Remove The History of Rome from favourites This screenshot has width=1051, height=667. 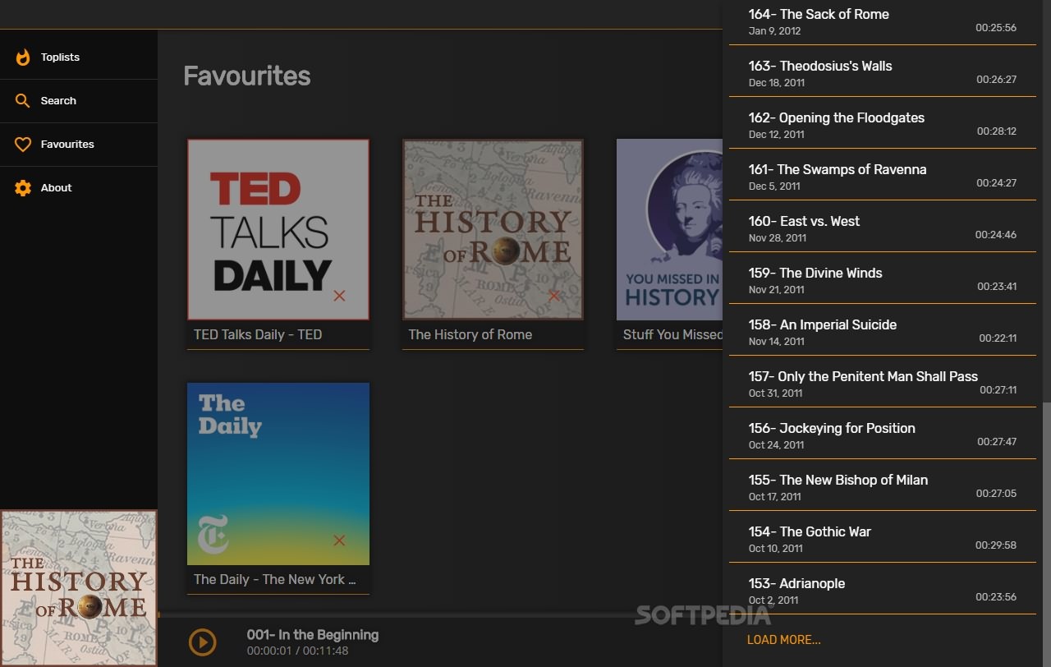[x=554, y=296]
